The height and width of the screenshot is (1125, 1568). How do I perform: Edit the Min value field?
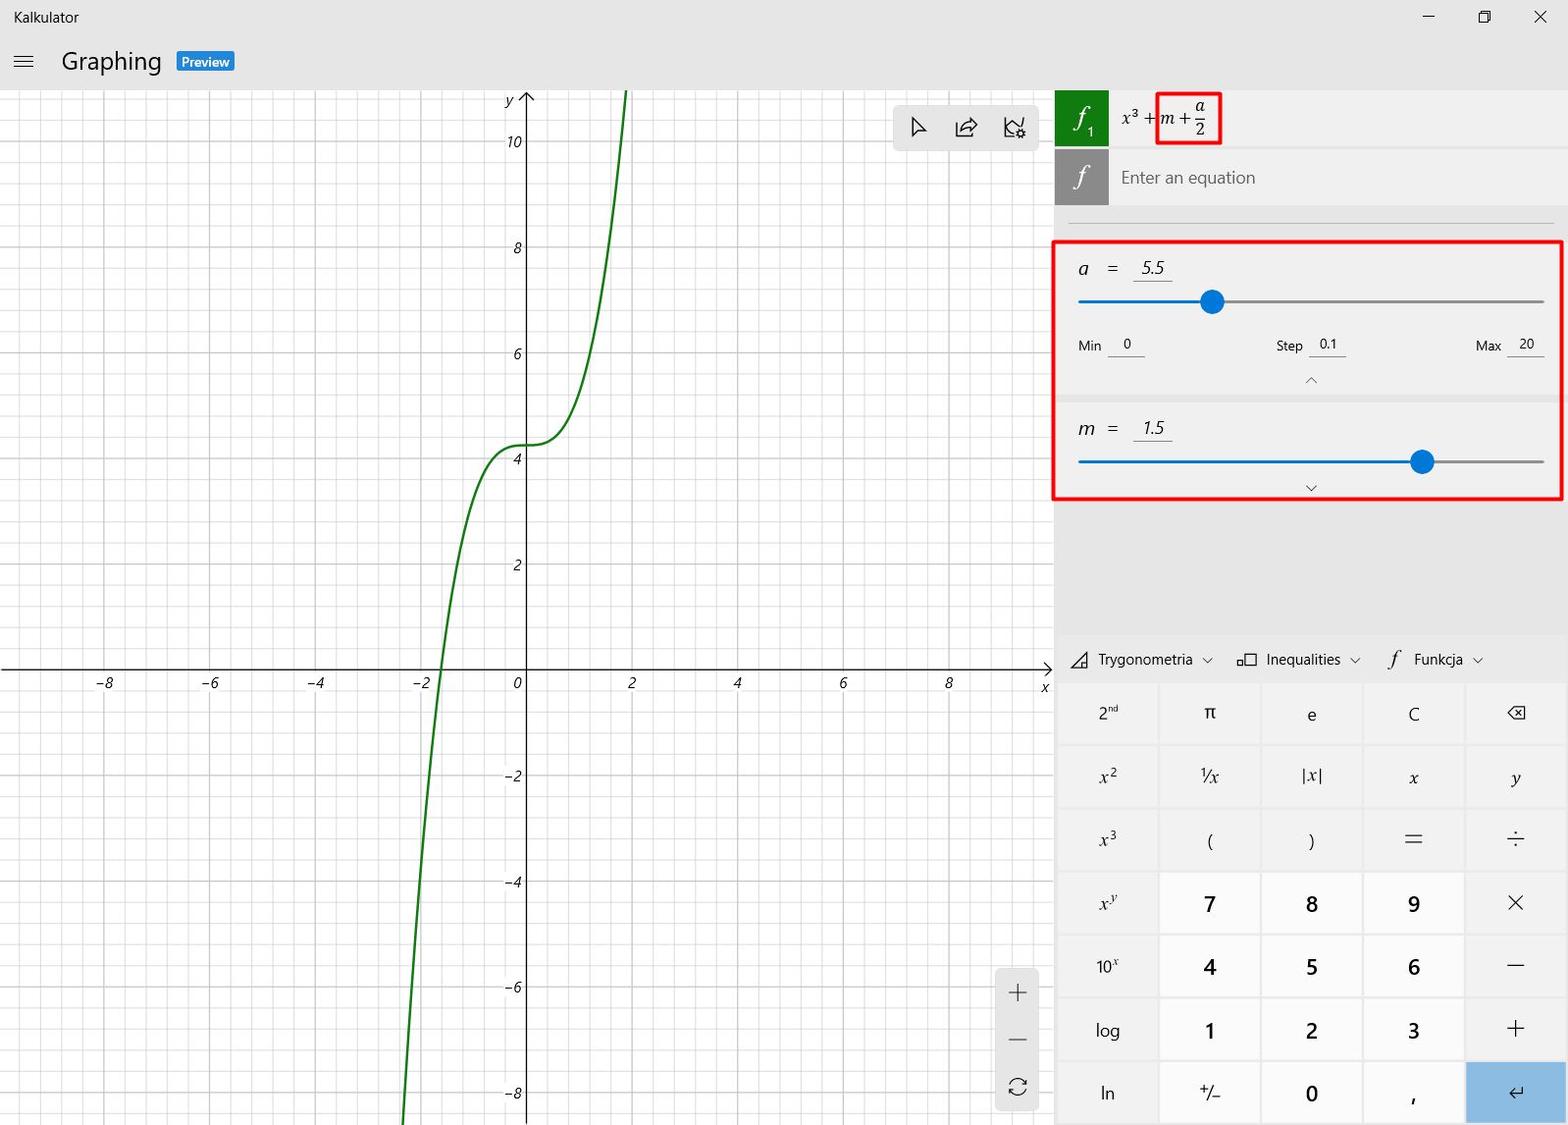coord(1126,345)
